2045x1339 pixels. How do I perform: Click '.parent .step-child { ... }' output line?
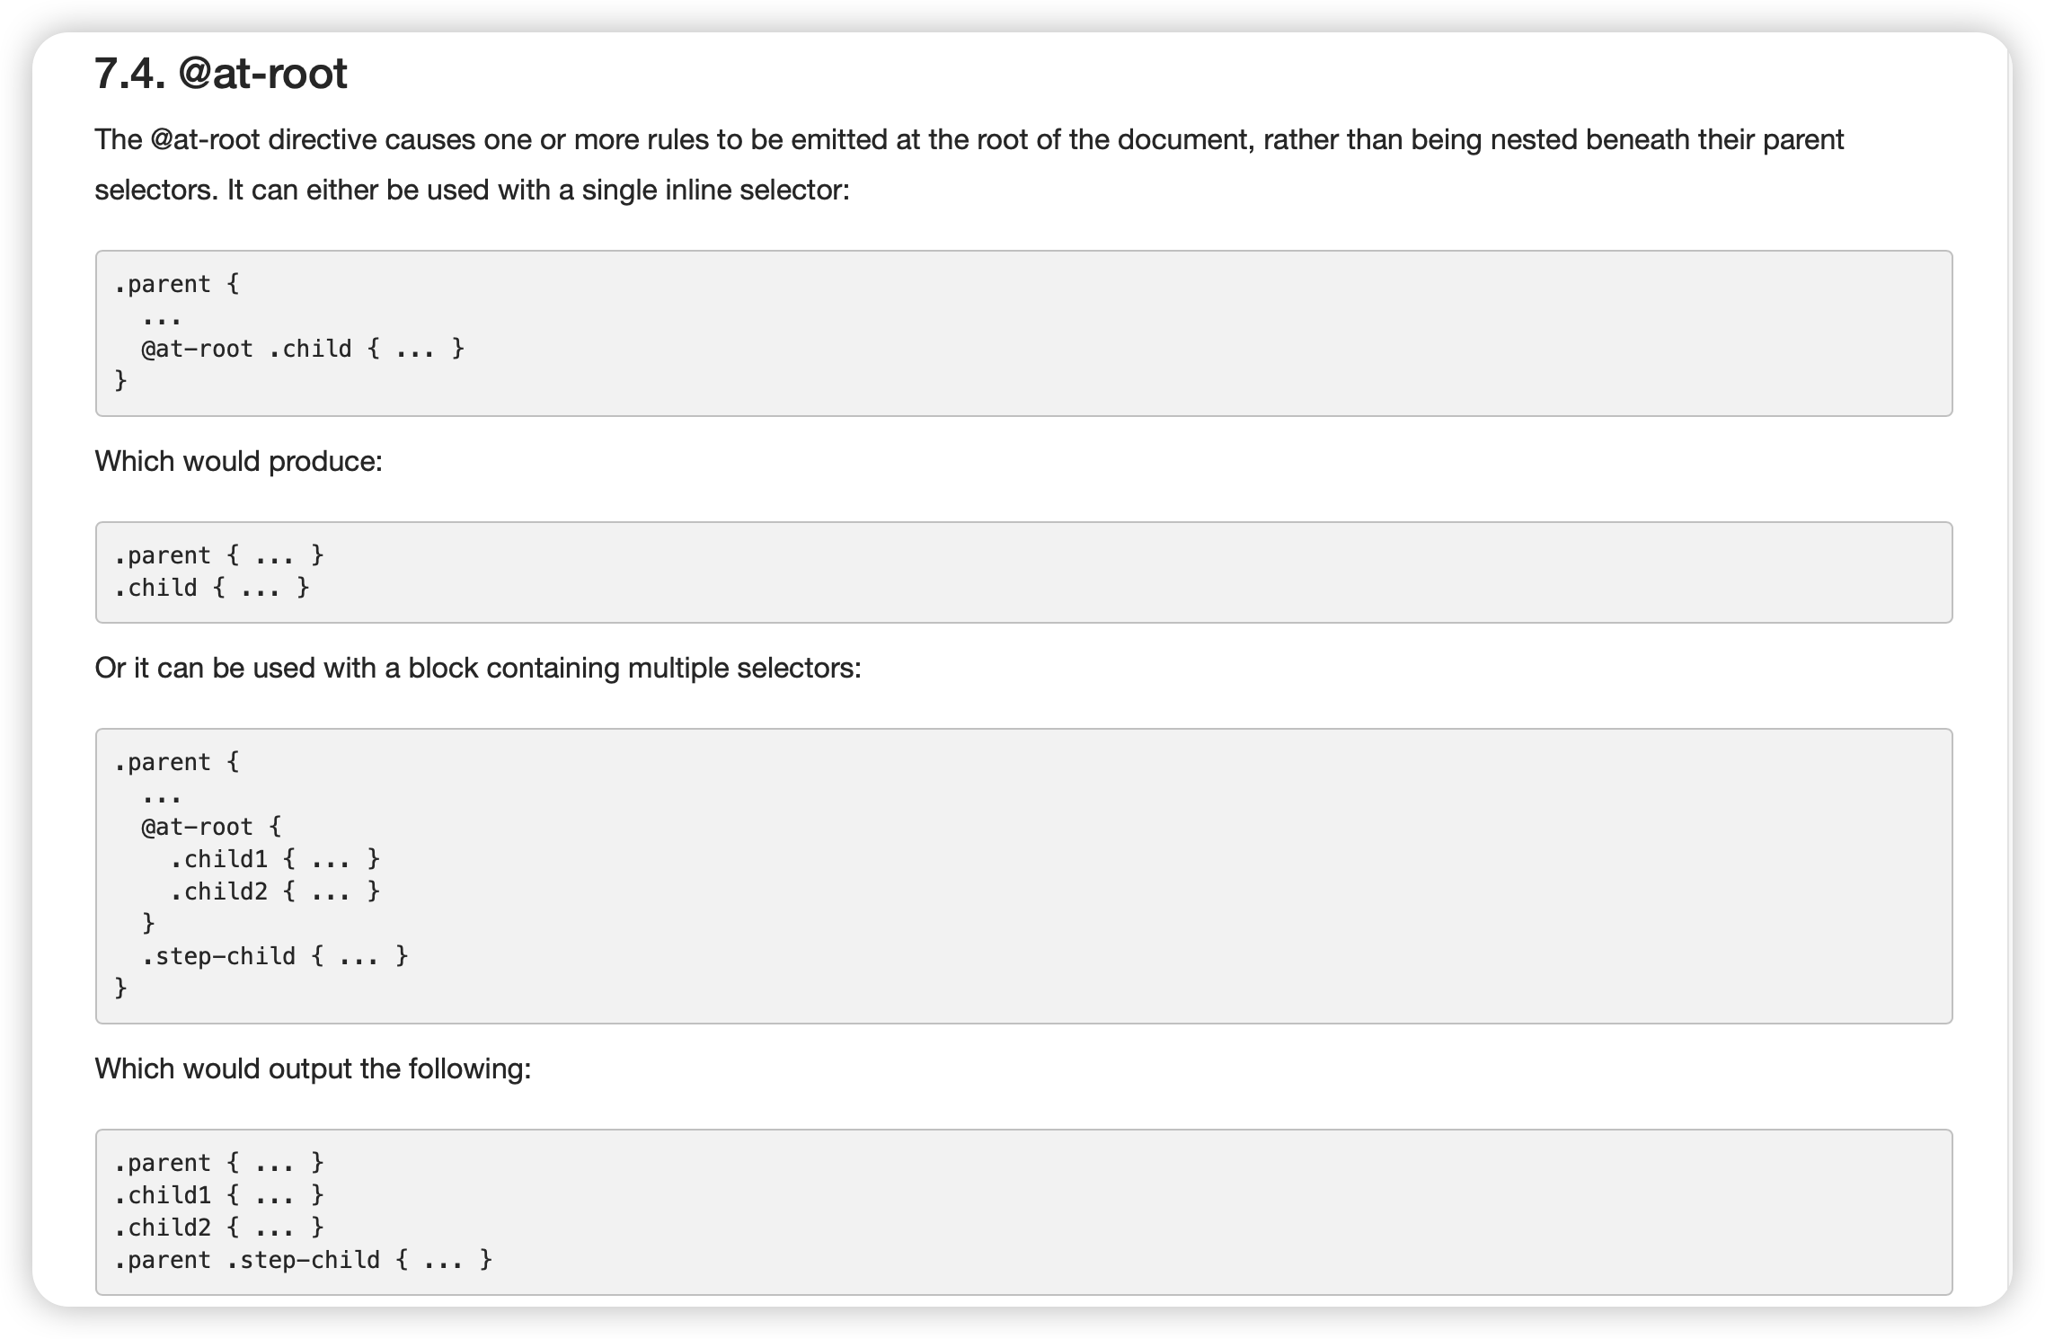click(x=303, y=1260)
